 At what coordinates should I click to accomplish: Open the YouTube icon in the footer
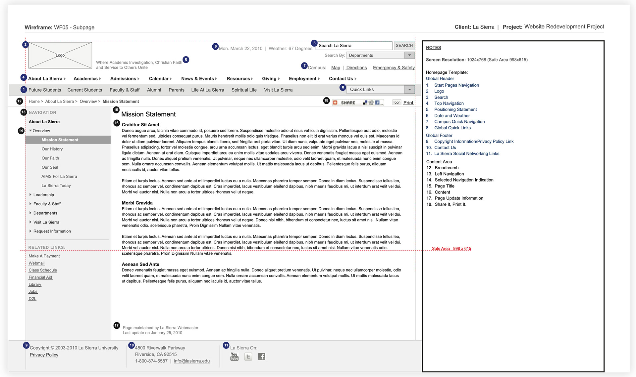235,356
